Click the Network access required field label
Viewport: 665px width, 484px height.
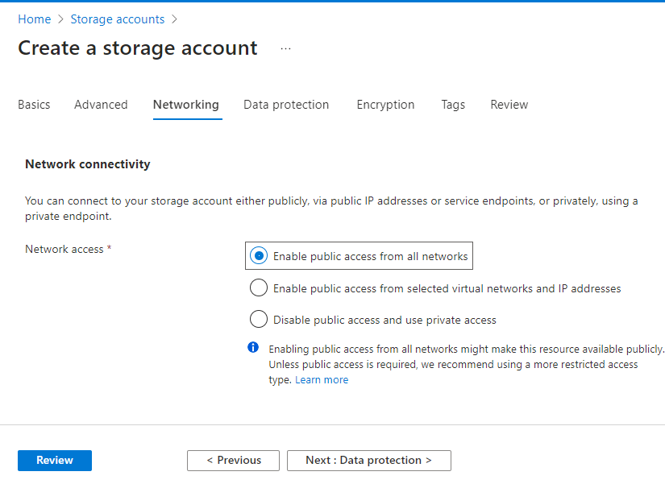pos(64,249)
